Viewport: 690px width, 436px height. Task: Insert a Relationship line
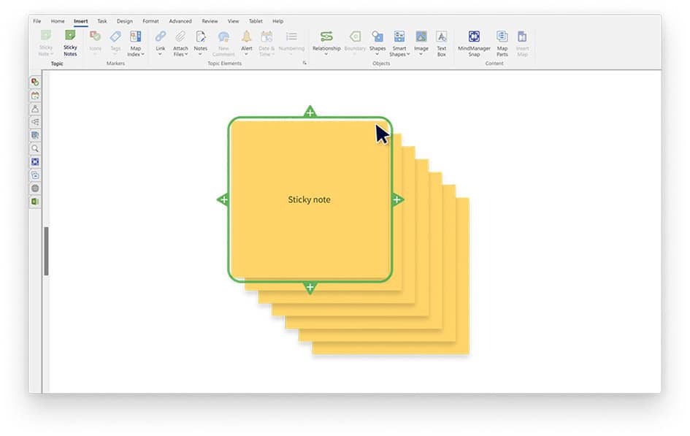pyautogui.click(x=326, y=41)
